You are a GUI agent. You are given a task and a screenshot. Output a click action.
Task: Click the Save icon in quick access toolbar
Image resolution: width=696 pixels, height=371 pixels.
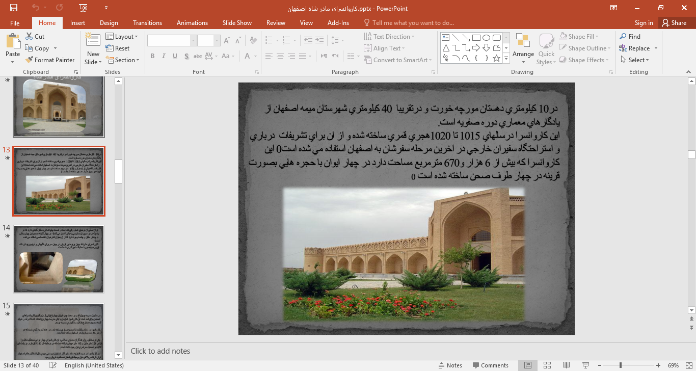pyautogui.click(x=14, y=8)
